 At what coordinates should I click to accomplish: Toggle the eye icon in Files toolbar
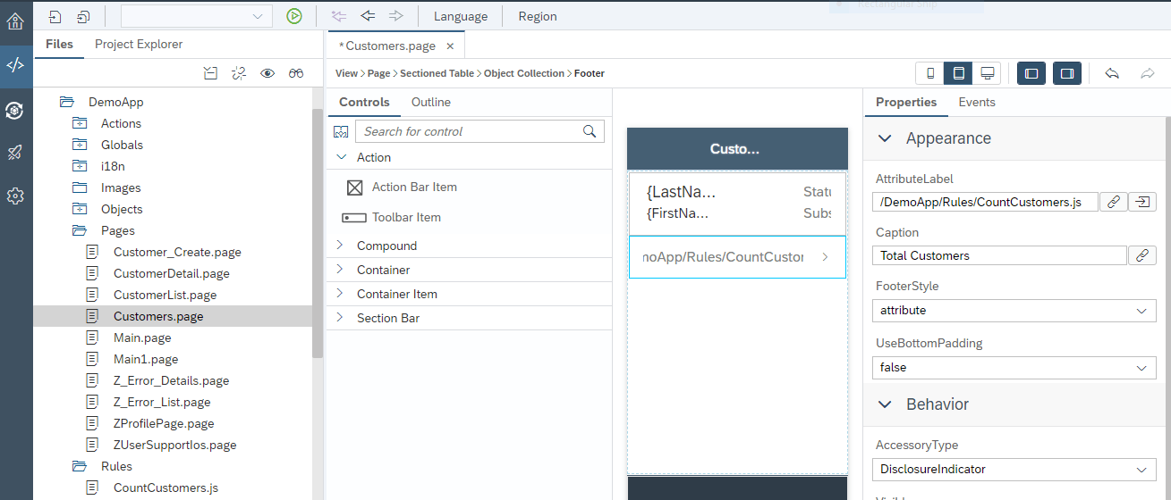tap(267, 73)
